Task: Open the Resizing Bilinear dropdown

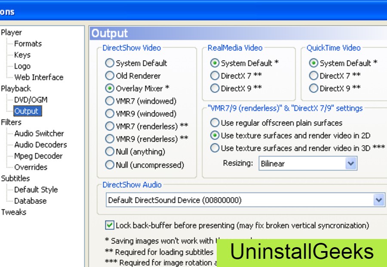Action: point(308,163)
